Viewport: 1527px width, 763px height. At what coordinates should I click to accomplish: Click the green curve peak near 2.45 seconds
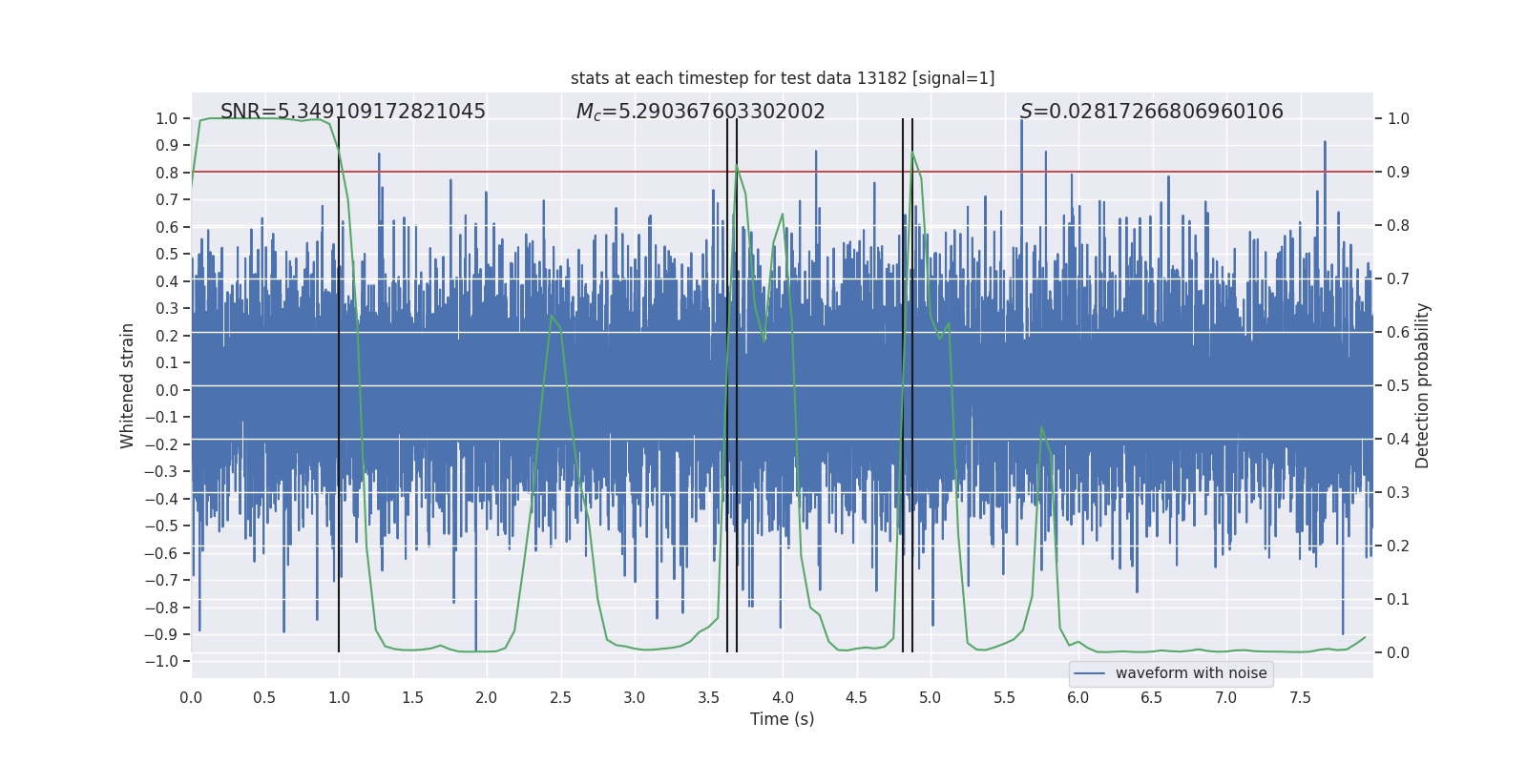[552, 316]
